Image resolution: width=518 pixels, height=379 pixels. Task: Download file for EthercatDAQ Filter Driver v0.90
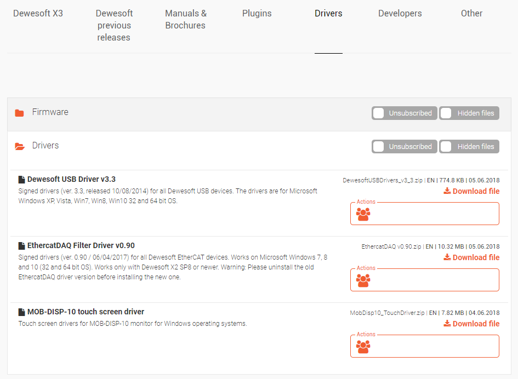point(471,257)
